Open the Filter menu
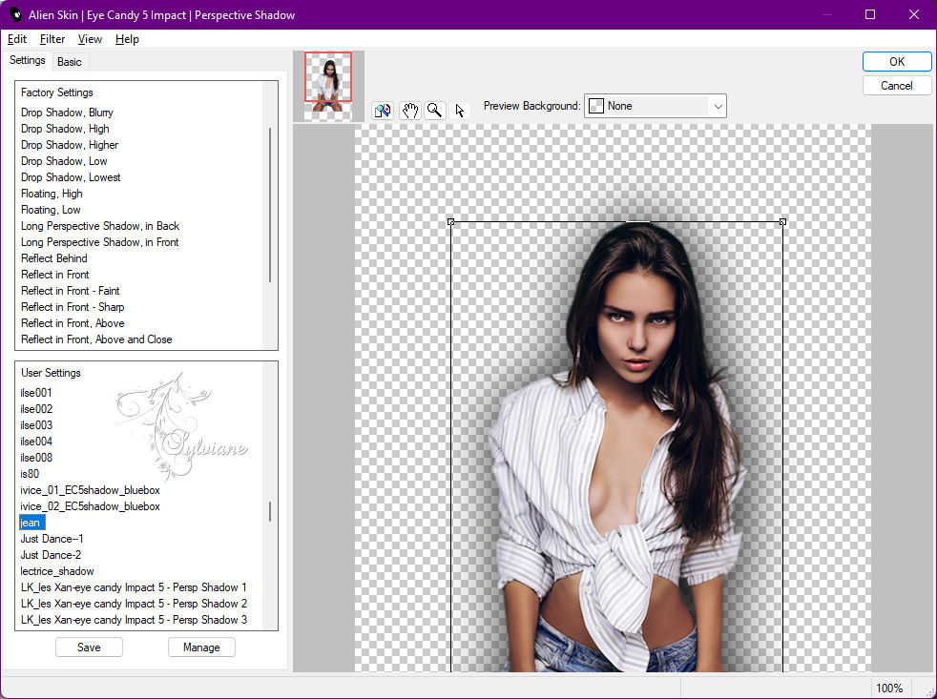 (52, 39)
